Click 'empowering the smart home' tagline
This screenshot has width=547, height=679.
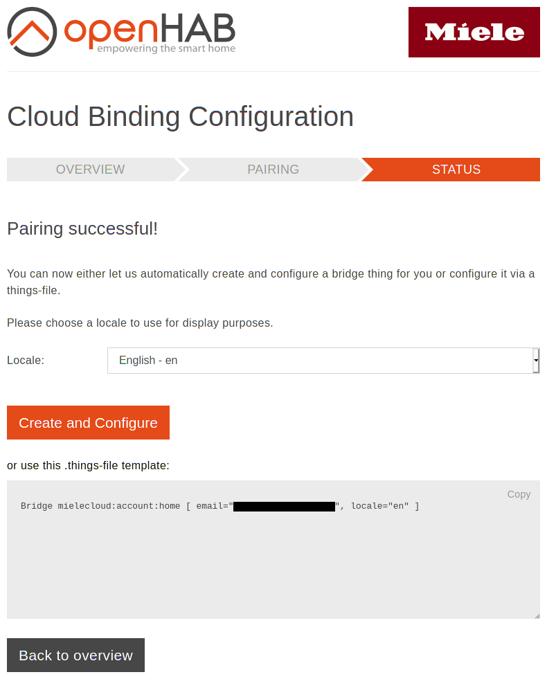tap(166, 48)
